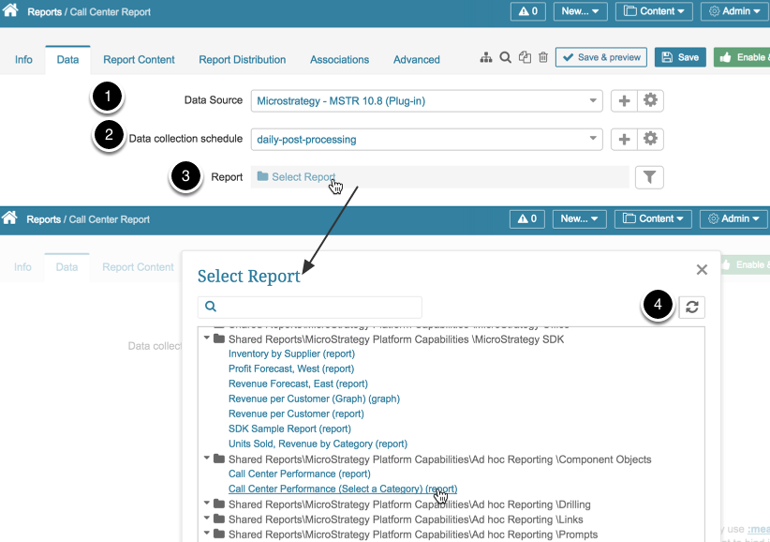Refresh the report list in Select Report dialog

tap(692, 308)
